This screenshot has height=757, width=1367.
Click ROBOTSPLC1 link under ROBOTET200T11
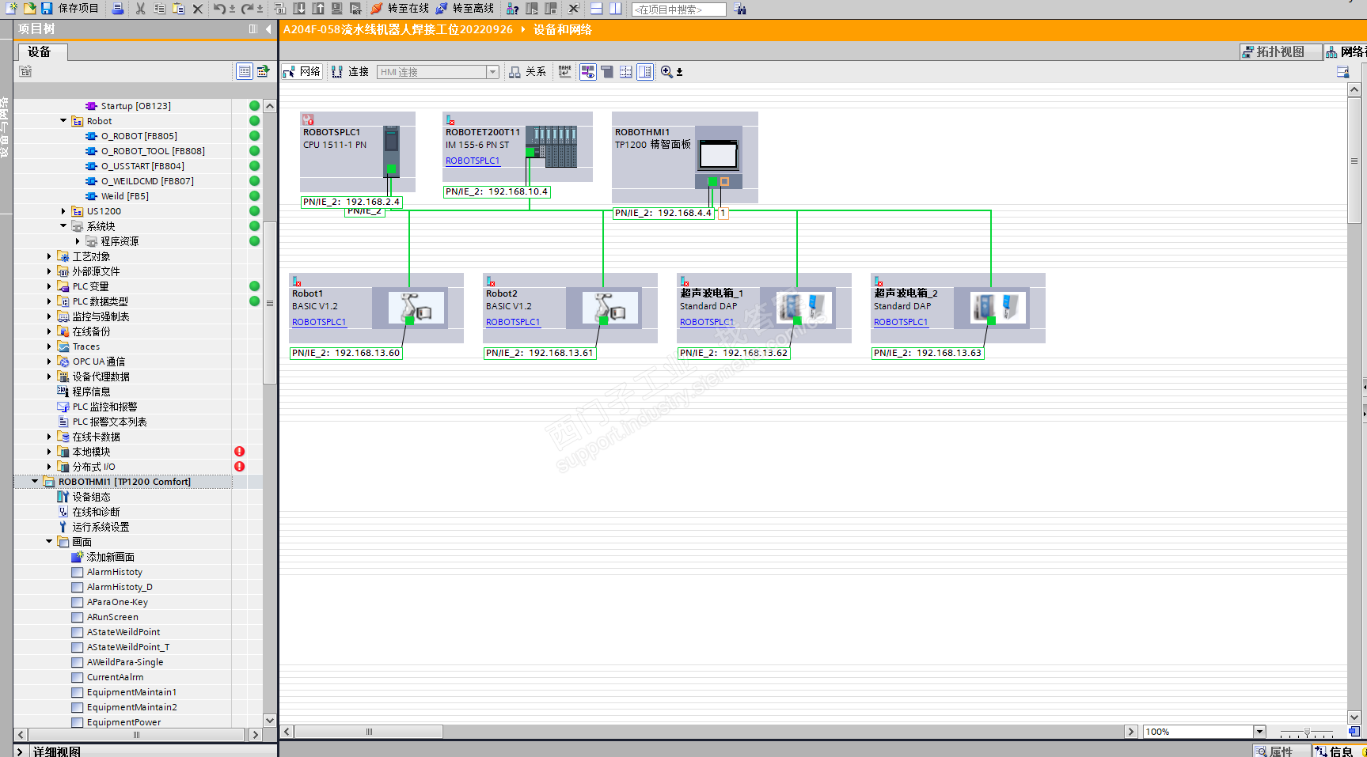[473, 161]
